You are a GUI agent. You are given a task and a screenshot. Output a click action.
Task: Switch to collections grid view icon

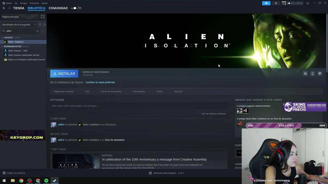tap(43, 17)
